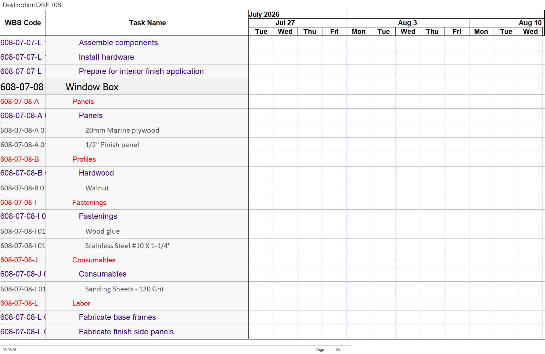Screen dimensions: 545x354
Task: Select Stainless Steel #10 X 1-1/4" item
Action: 128,246
